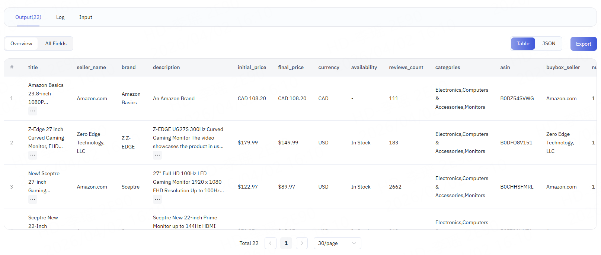Click ASIN B0DFQ8V151 cell

(516, 143)
